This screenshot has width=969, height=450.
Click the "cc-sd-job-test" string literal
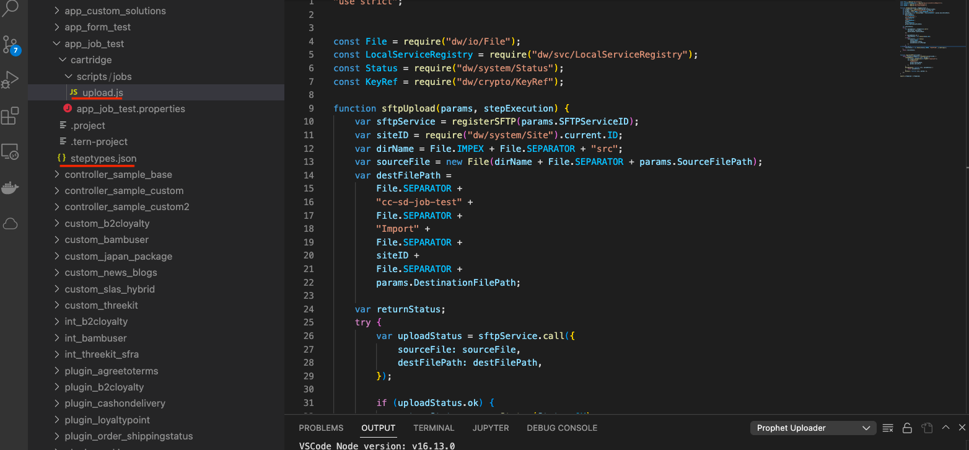click(x=419, y=202)
